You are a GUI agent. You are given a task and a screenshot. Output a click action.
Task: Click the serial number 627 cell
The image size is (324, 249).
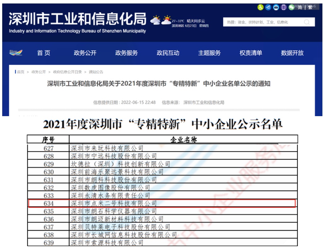[x=48, y=148]
